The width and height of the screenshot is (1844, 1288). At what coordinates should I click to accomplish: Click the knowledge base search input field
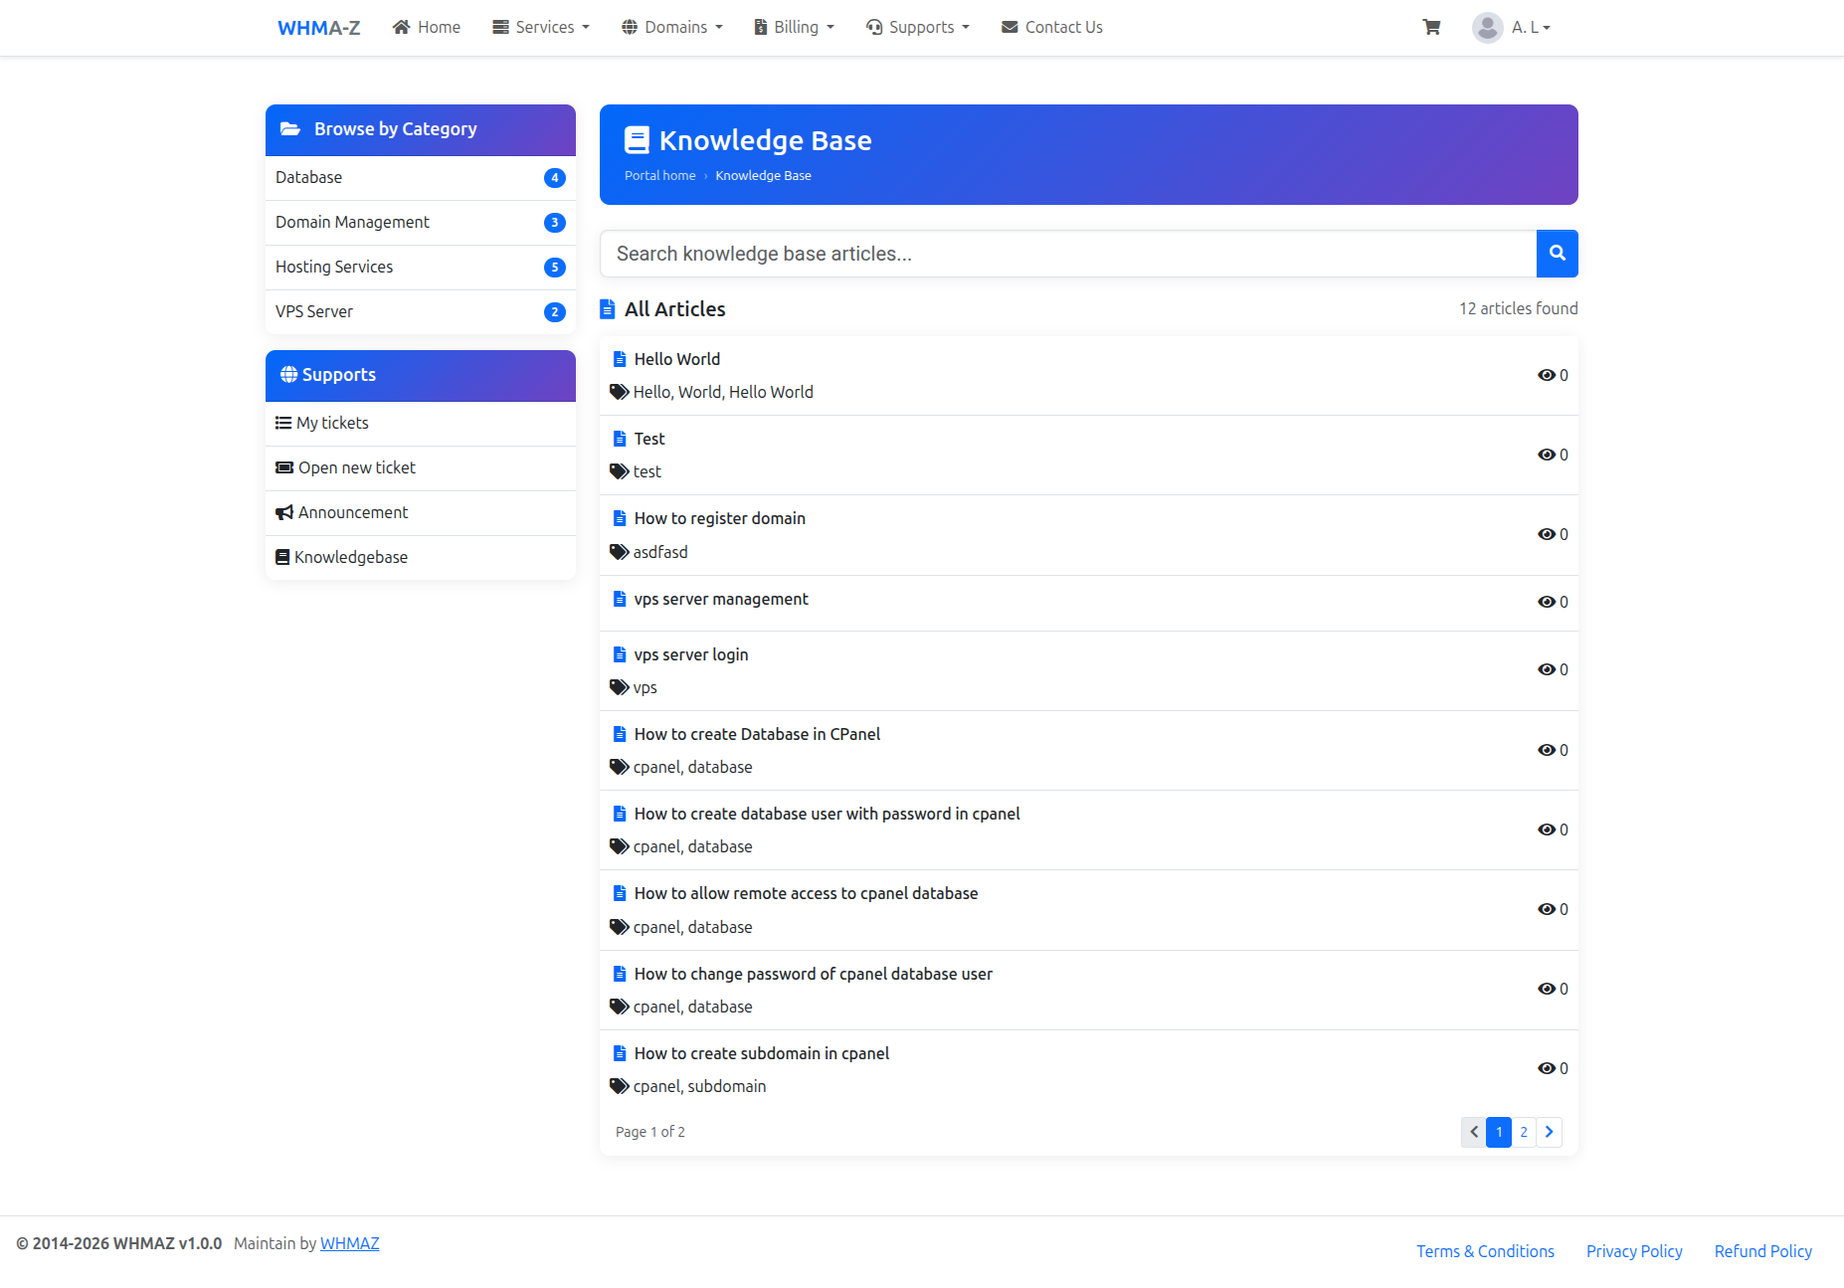[x=995, y=254]
